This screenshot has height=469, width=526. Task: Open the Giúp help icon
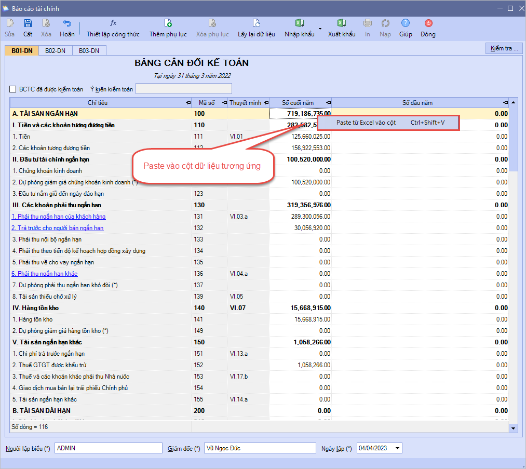(406, 23)
